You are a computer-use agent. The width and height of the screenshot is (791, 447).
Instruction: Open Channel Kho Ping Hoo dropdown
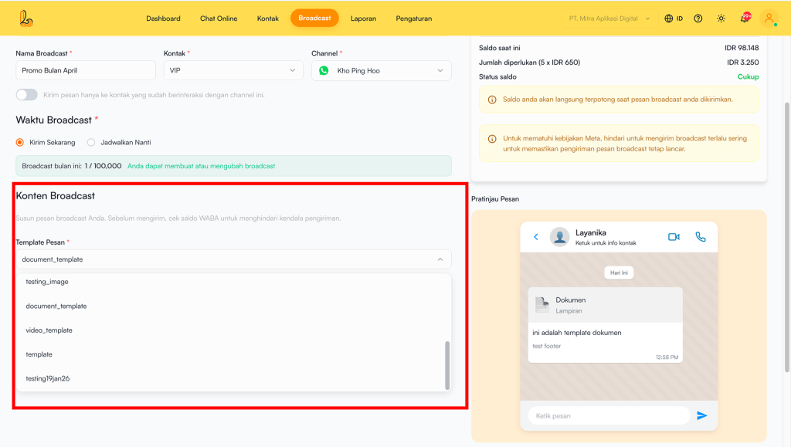(381, 70)
